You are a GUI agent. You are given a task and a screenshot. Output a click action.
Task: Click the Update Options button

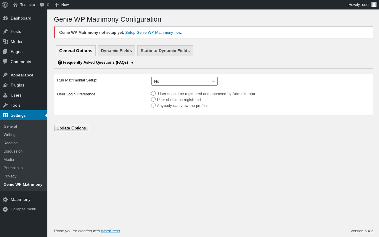71,128
